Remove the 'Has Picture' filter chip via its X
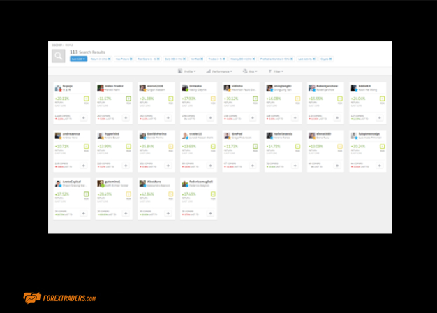 [131, 59]
